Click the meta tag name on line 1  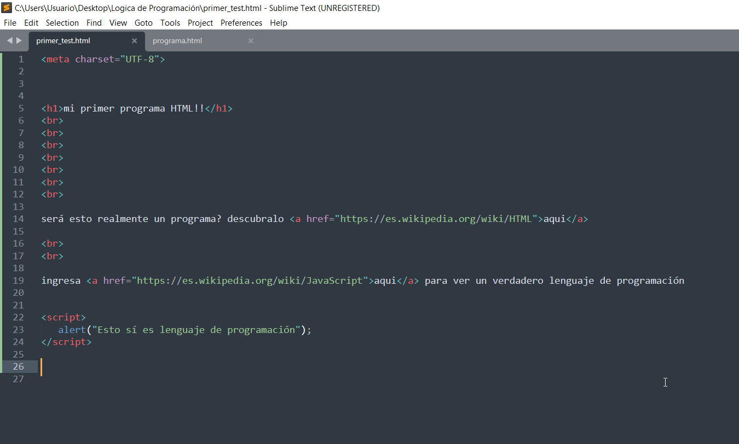pyautogui.click(x=58, y=59)
